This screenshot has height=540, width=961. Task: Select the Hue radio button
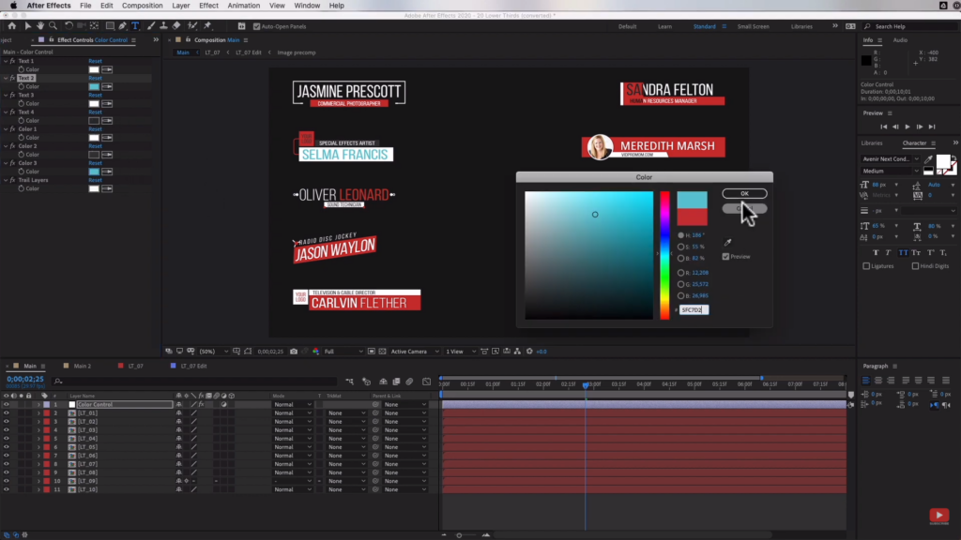pos(681,235)
